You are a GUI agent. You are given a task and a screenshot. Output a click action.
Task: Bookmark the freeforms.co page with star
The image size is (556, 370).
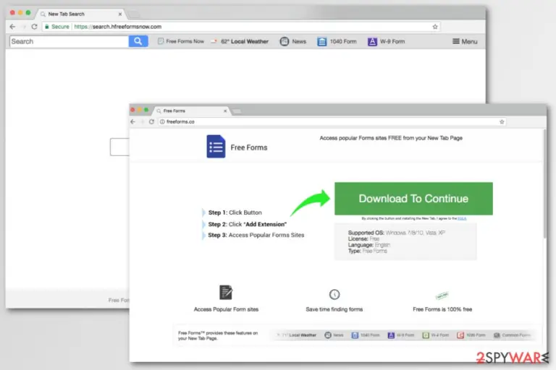click(502, 121)
